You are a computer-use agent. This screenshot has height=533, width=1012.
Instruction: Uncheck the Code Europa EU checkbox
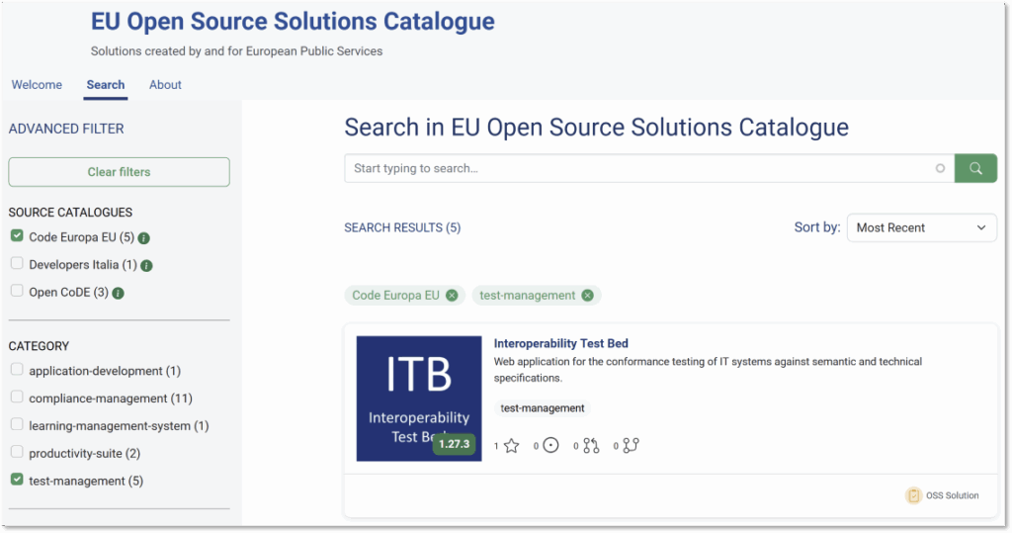click(x=17, y=236)
